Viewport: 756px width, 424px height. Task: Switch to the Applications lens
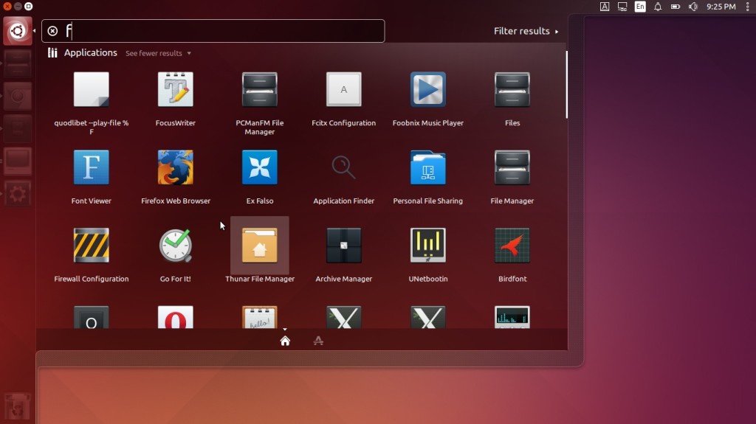[x=318, y=341]
